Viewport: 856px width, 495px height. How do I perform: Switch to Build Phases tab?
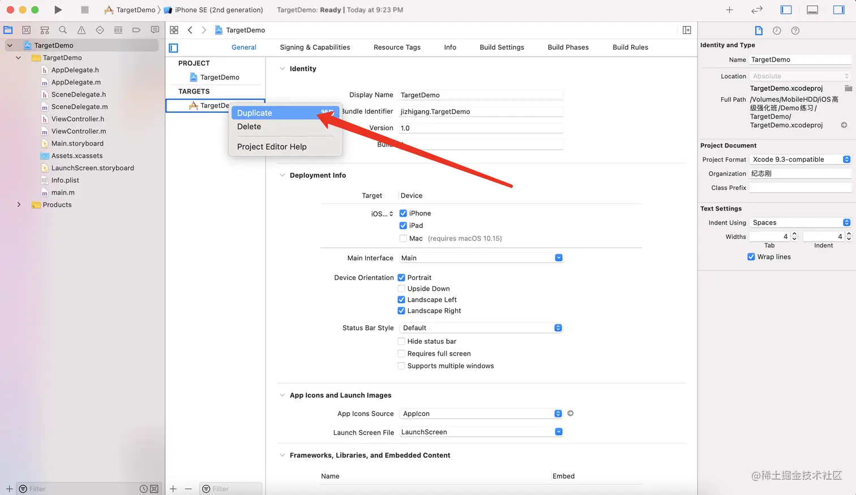point(568,48)
